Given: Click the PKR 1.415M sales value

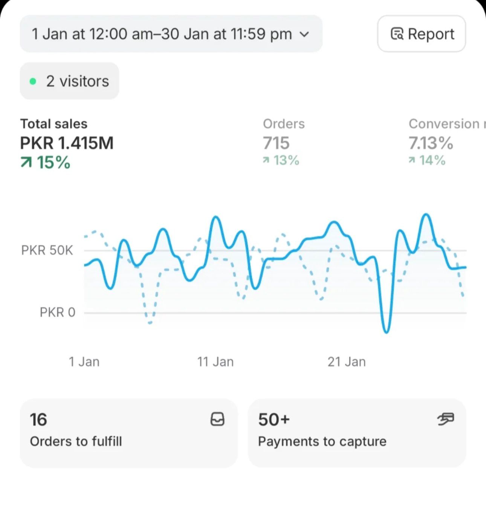Looking at the screenshot, I should pos(67,143).
